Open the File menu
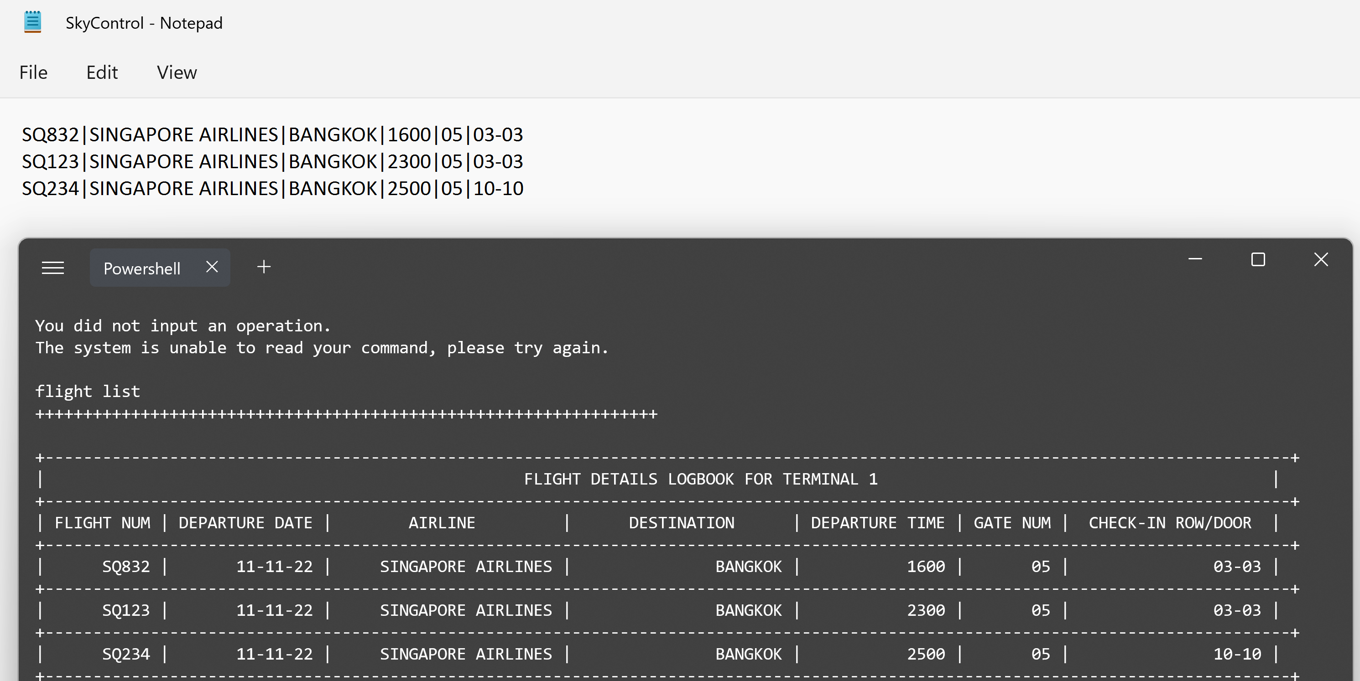The image size is (1360, 681). click(x=33, y=72)
